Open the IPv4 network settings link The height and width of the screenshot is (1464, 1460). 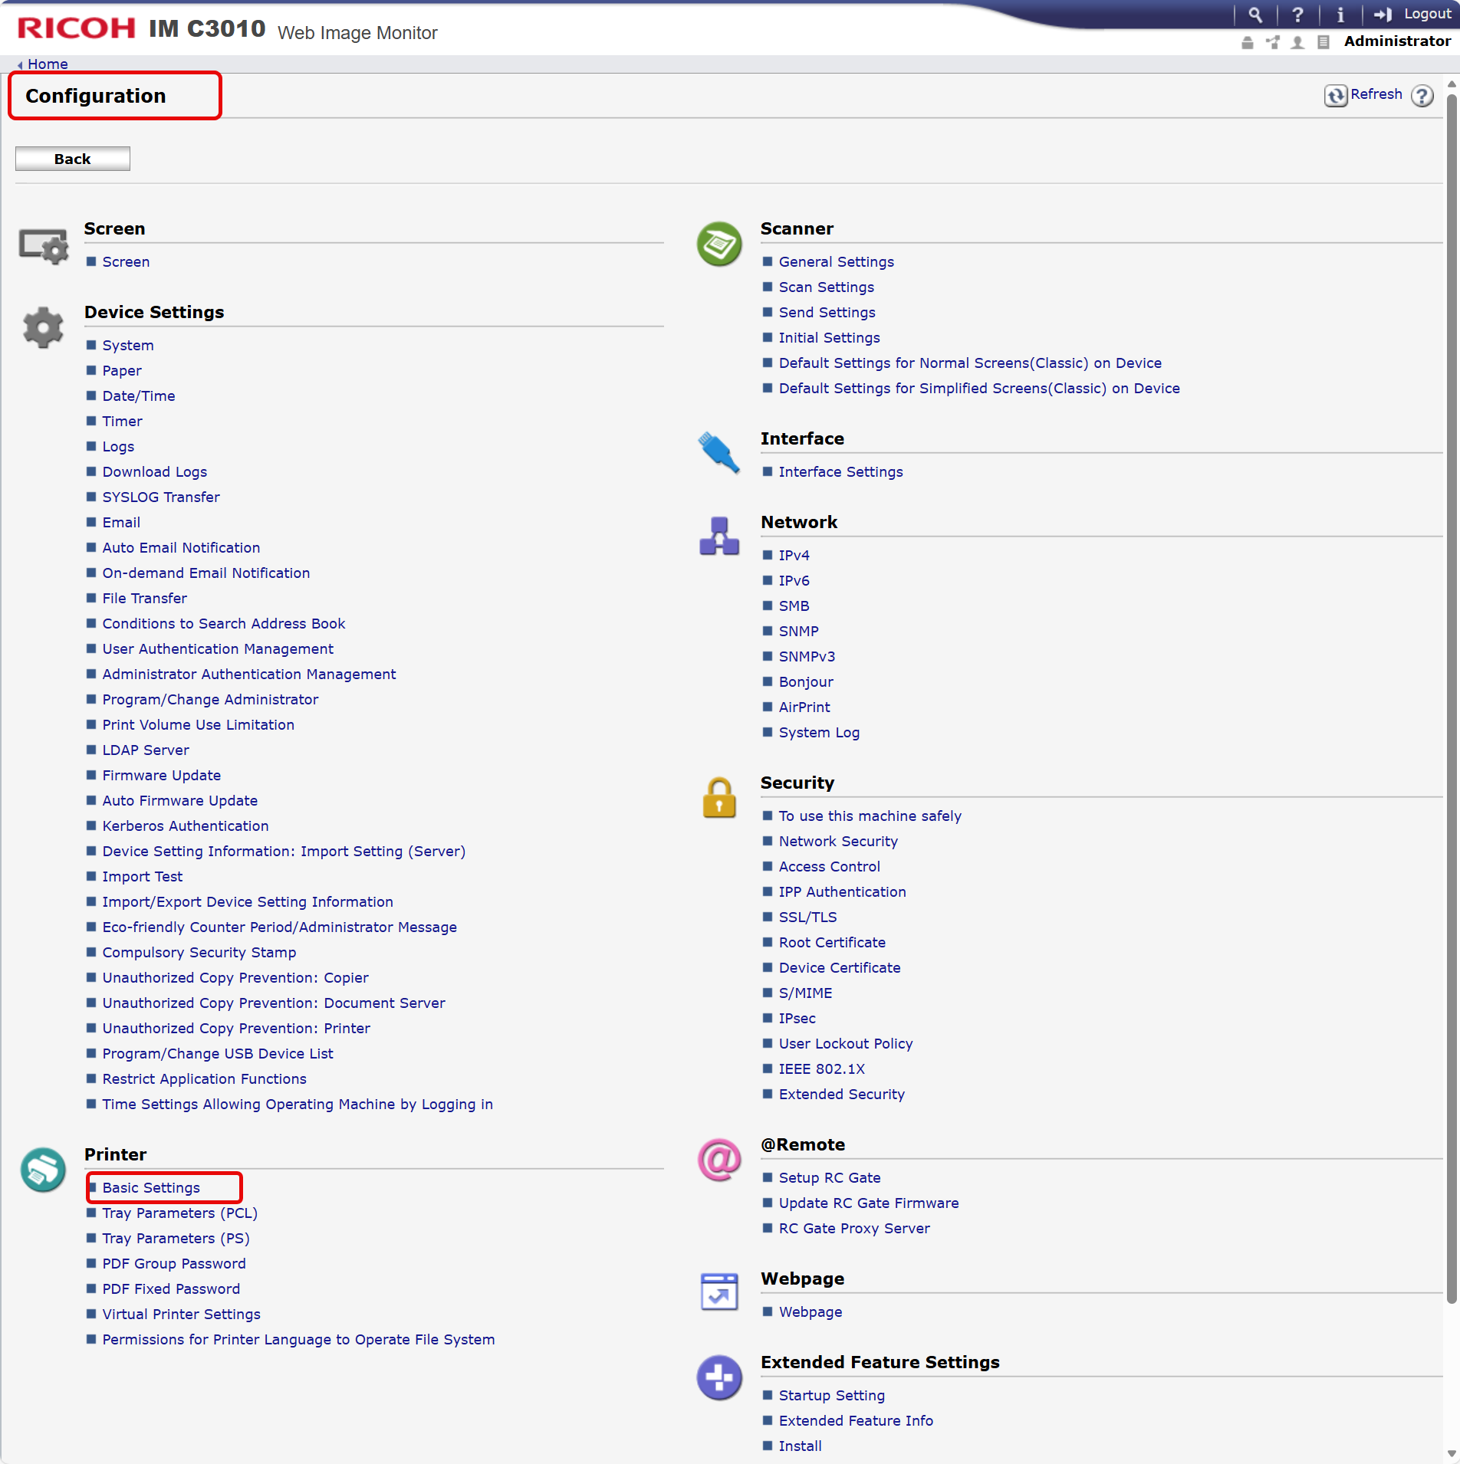[x=794, y=554]
